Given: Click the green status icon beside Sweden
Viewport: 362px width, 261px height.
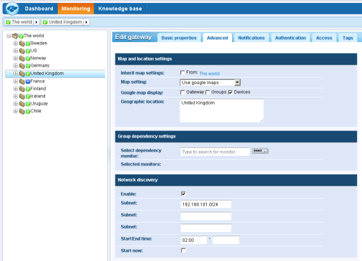Looking at the screenshot, I should 28,43.
